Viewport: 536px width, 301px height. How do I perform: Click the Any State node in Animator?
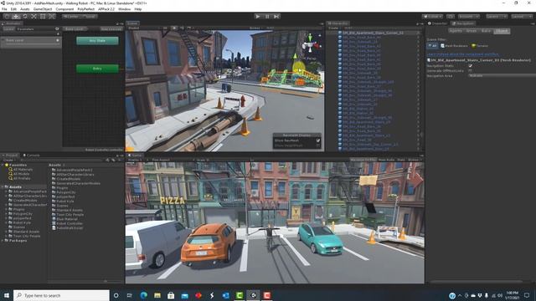(x=97, y=41)
